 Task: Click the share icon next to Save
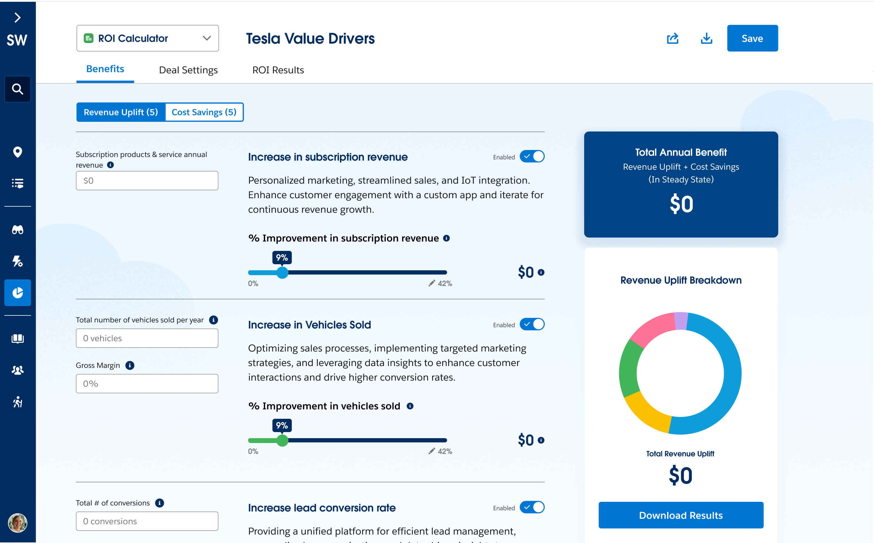click(672, 38)
